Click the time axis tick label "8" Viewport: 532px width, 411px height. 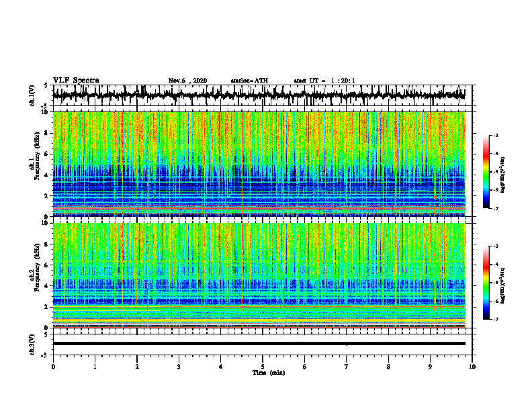tap(388, 367)
